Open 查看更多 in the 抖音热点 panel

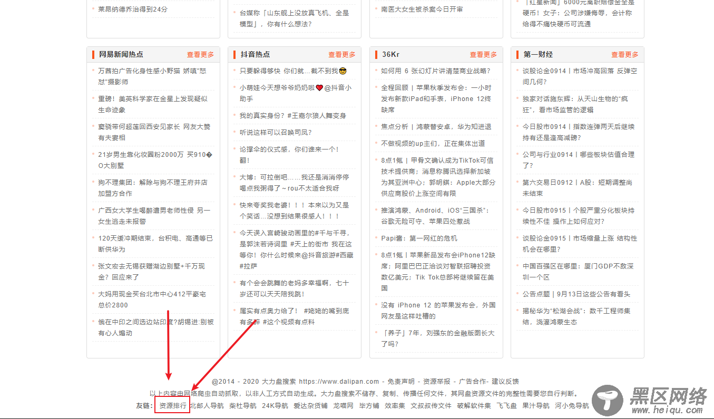click(342, 54)
